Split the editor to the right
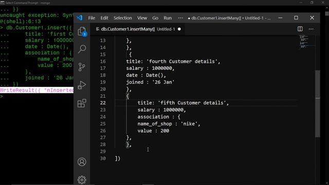 click(x=300, y=29)
